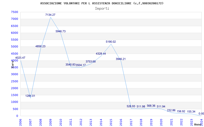The height and width of the screenshot is (127, 204).
Task: Click the 2014 x-axis year label
Action: (101, 122)
